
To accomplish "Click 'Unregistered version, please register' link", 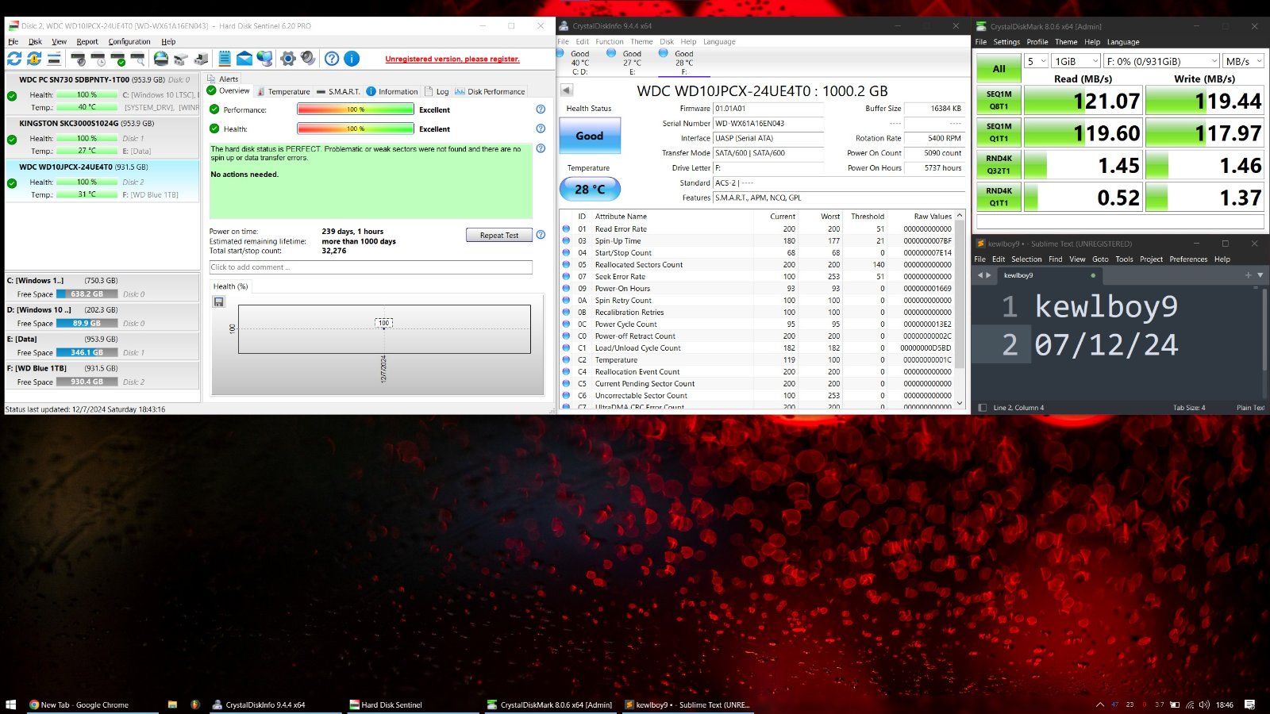I will point(452,59).
